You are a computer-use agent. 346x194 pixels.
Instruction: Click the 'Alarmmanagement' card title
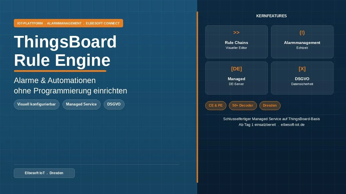click(302, 43)
